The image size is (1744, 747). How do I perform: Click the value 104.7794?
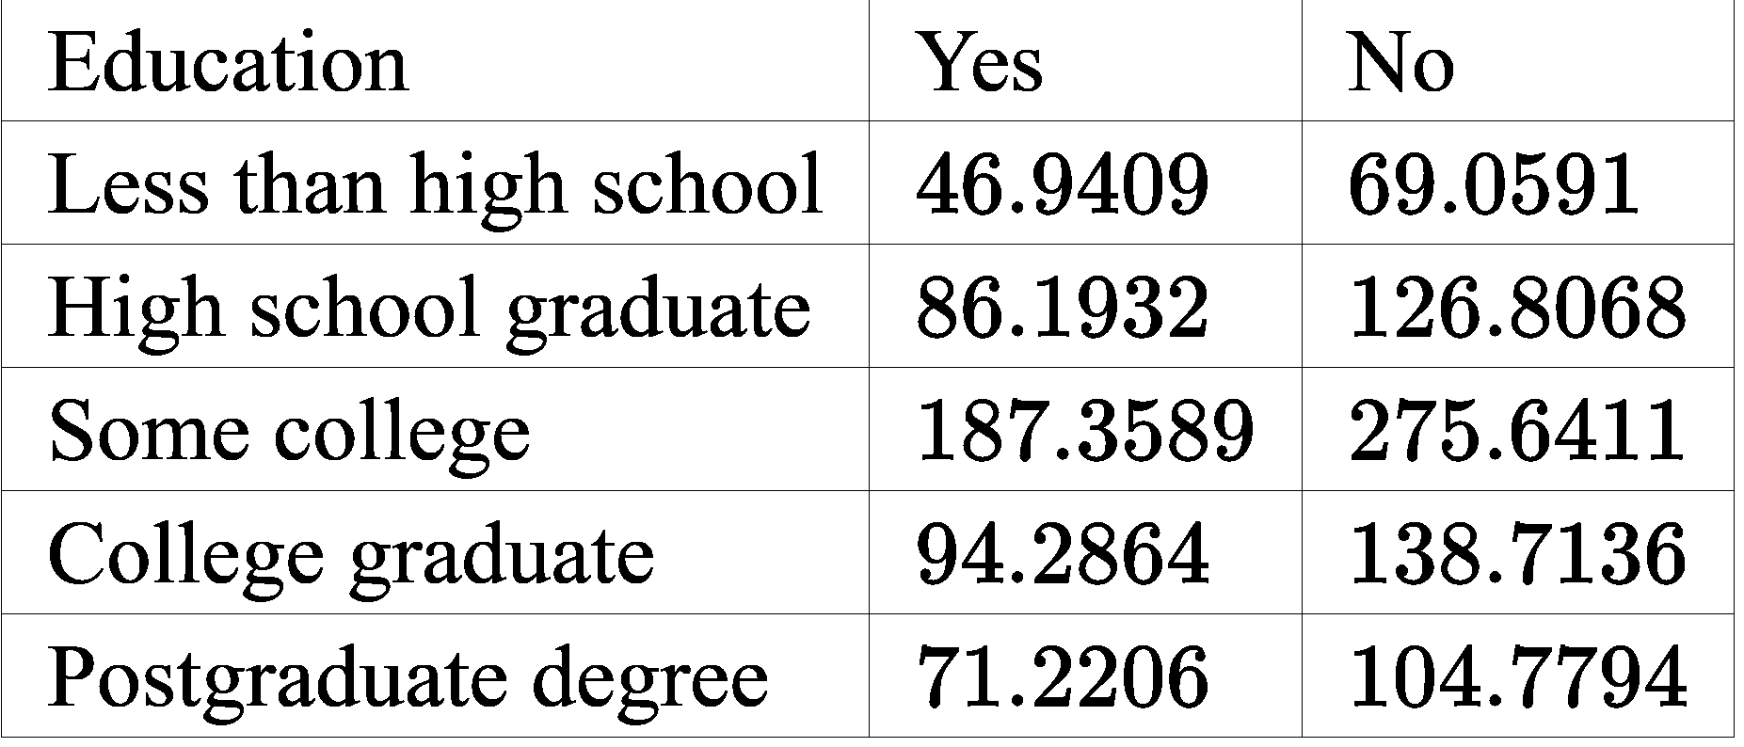click(1516, 676)
